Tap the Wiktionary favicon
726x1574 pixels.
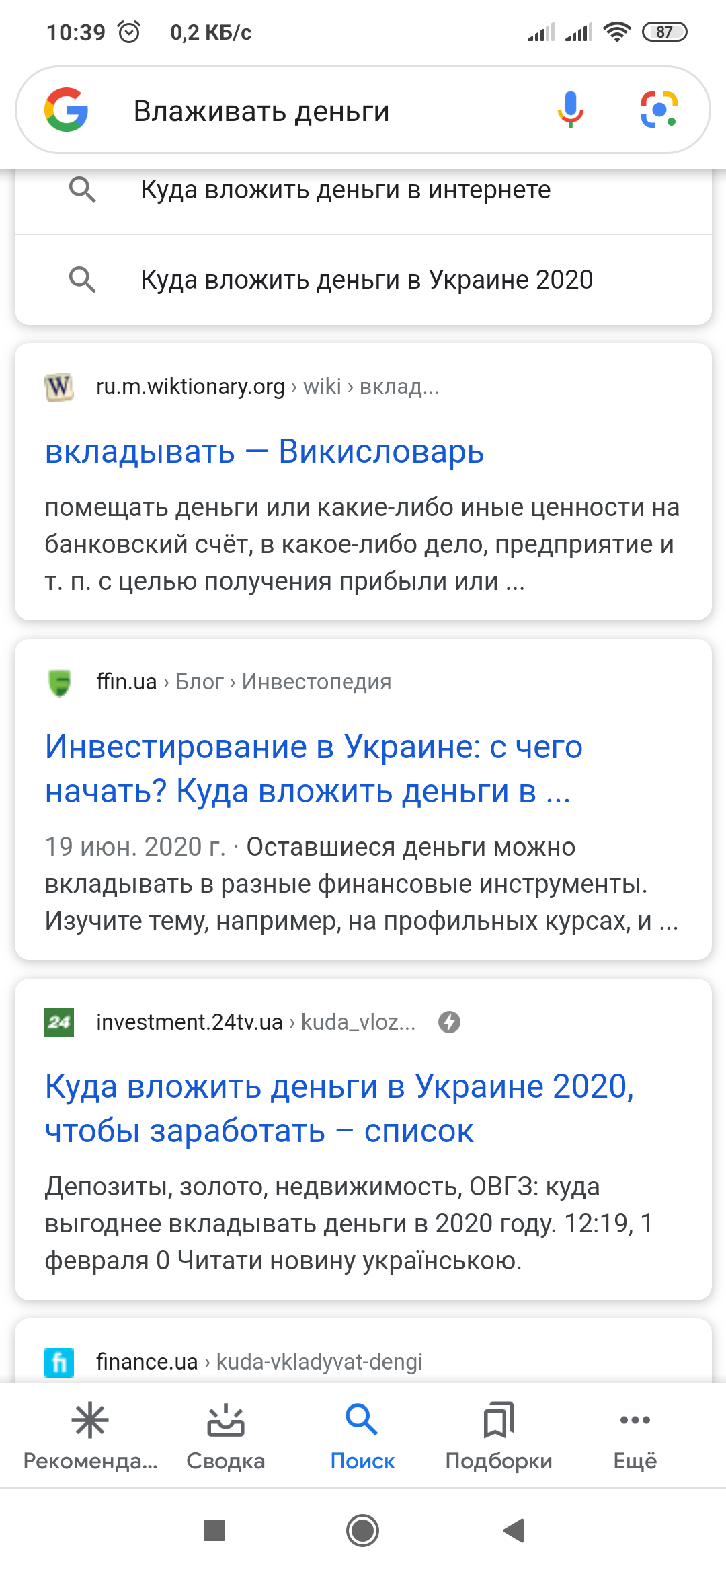click(x=59, y=387)
